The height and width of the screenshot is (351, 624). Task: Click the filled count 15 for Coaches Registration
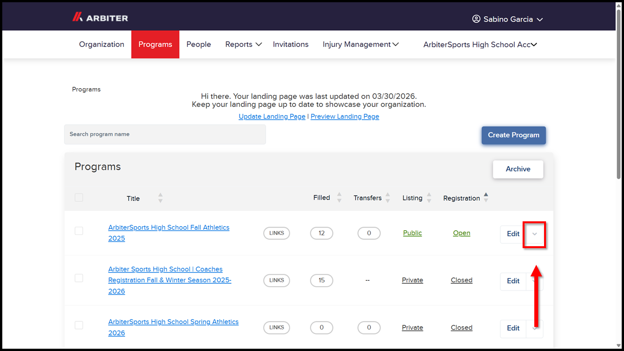[x=321, y=280]
